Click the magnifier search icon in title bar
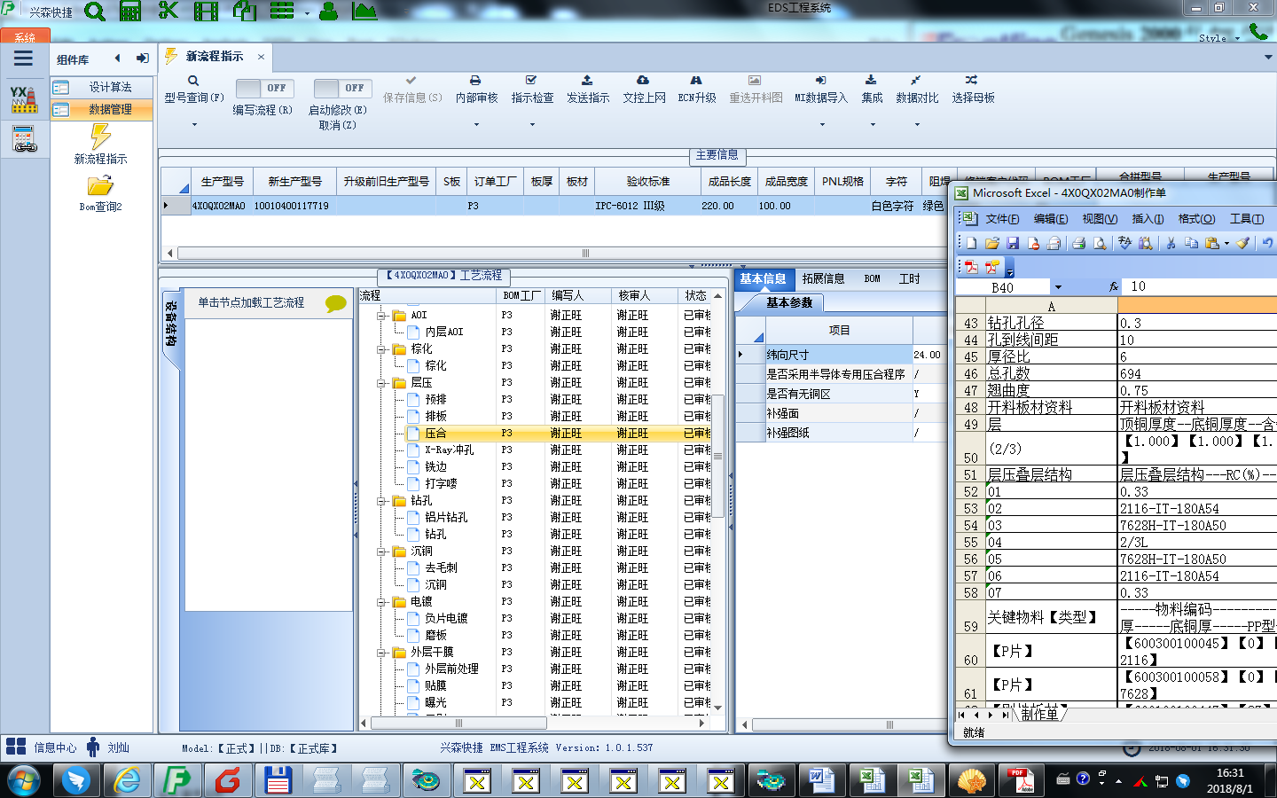The width and height of the screenshot is (1277, 798). [95, 12]
